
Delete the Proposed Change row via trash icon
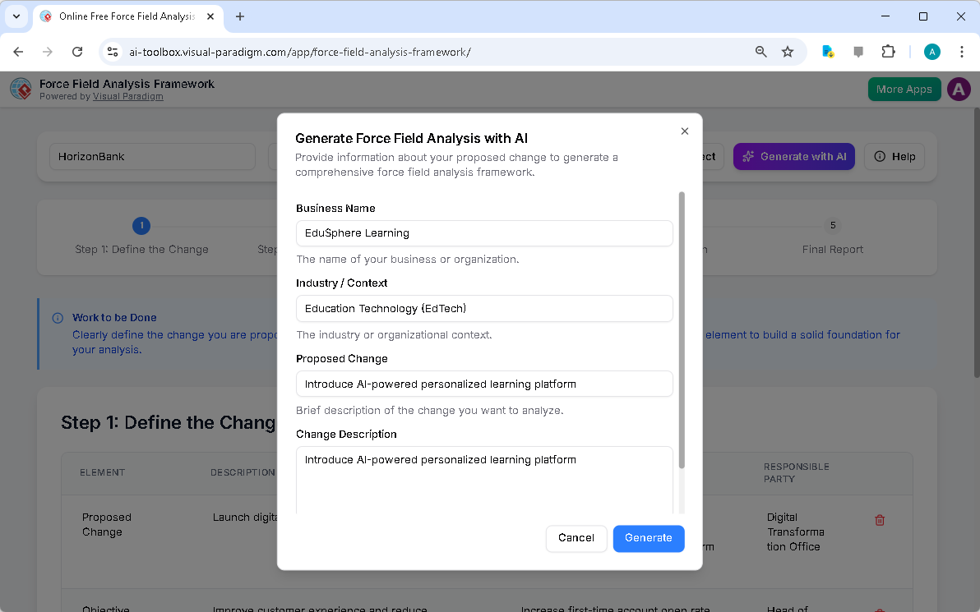[880, 520]
